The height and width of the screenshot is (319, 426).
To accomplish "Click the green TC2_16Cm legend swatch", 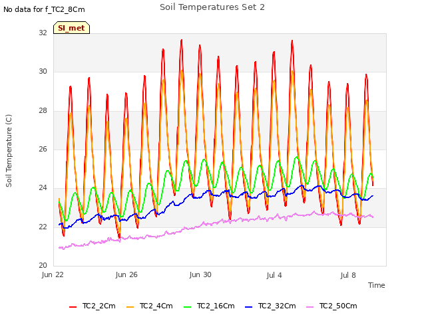I will (x=188, y=307).
